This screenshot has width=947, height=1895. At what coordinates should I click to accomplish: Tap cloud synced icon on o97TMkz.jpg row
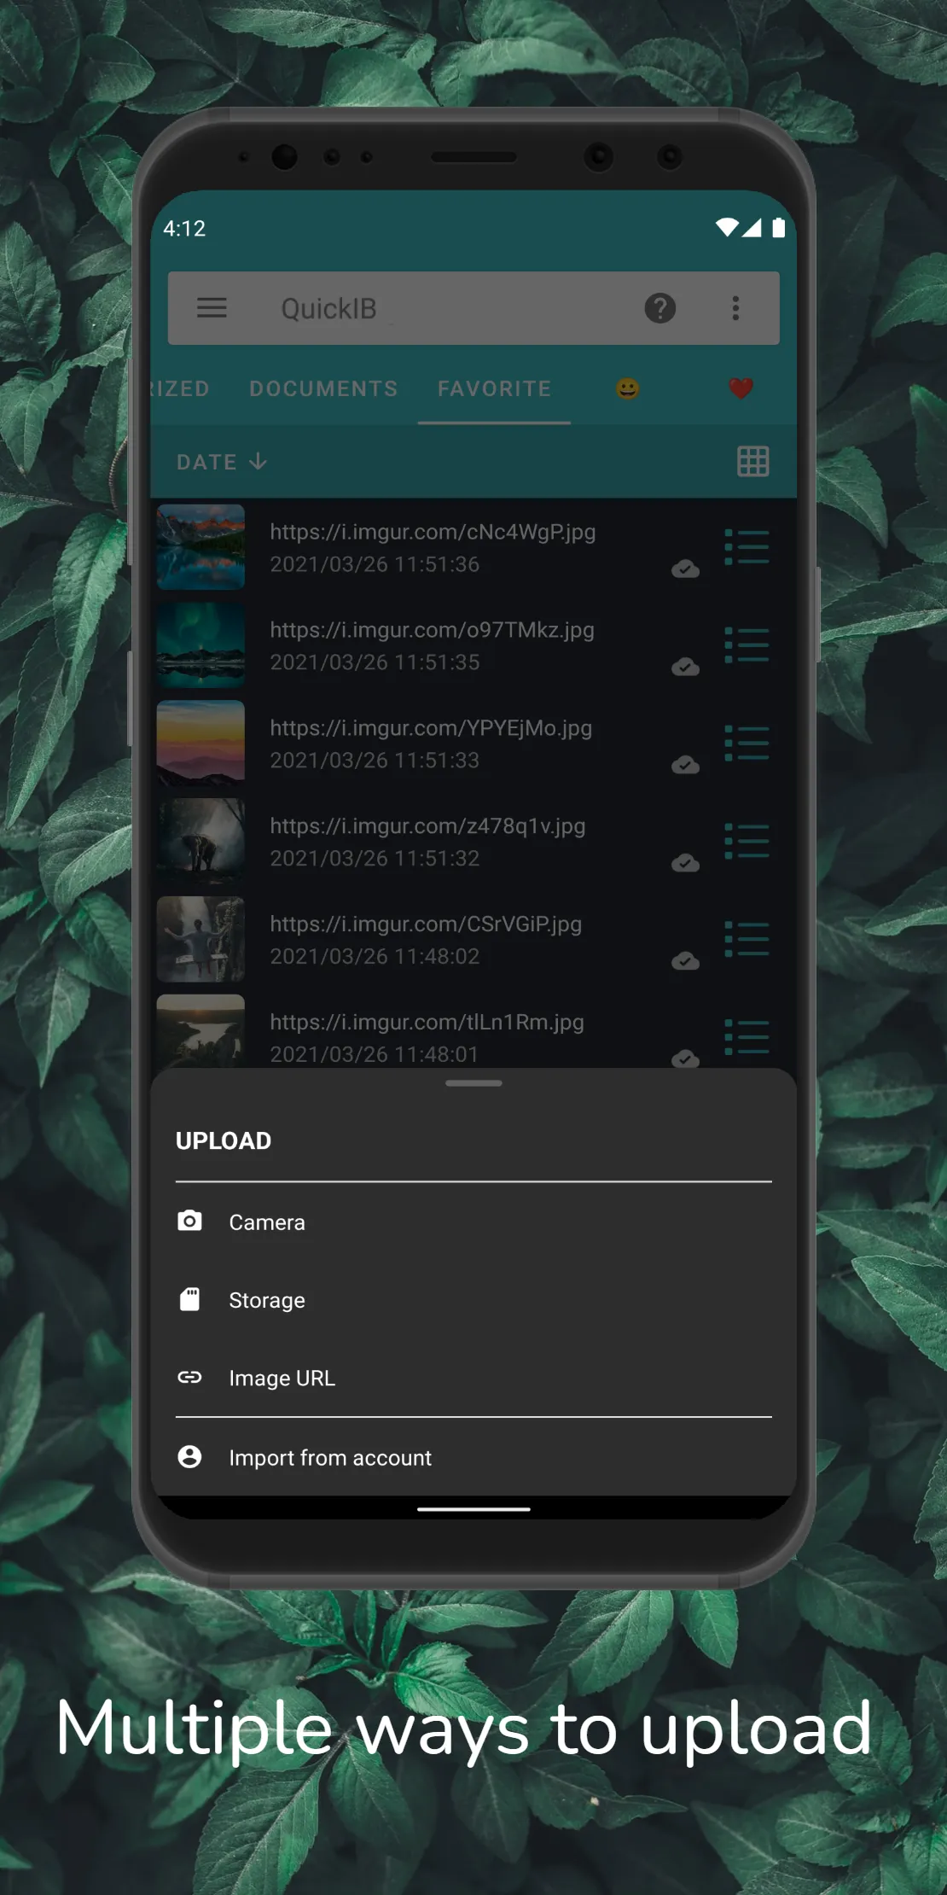pyautogui.click(x=685, y=667)
